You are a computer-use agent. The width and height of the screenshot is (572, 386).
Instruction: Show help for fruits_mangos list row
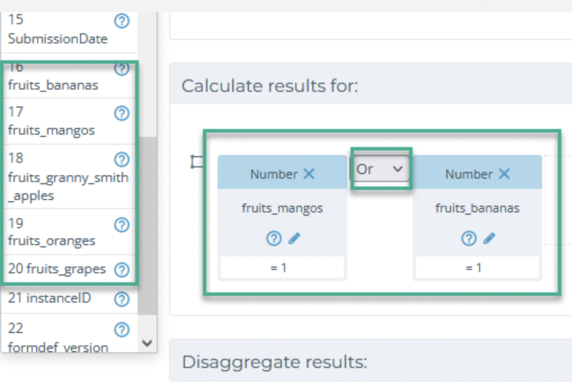coord(122,113)
